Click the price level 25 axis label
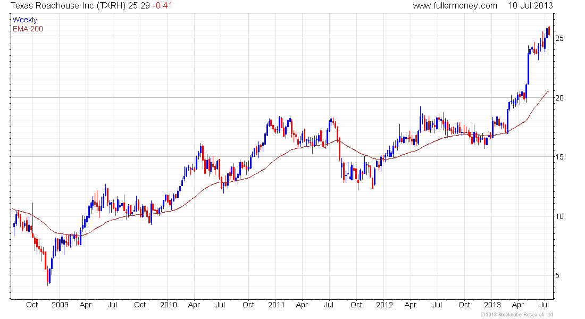 click(x=559, y=38)
